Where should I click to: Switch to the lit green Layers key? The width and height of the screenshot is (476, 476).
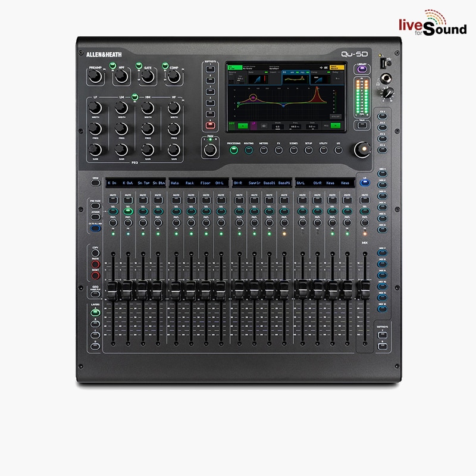point(95,313)
